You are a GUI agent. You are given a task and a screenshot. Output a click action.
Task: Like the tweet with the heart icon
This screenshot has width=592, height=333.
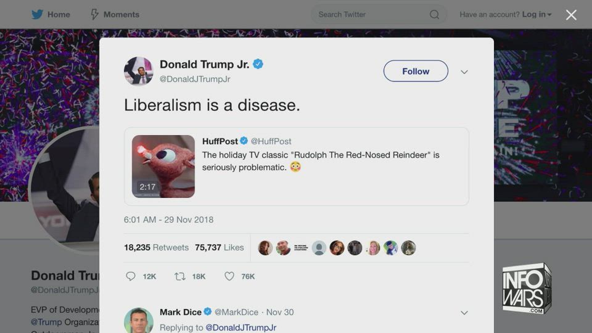pos(229,276)
